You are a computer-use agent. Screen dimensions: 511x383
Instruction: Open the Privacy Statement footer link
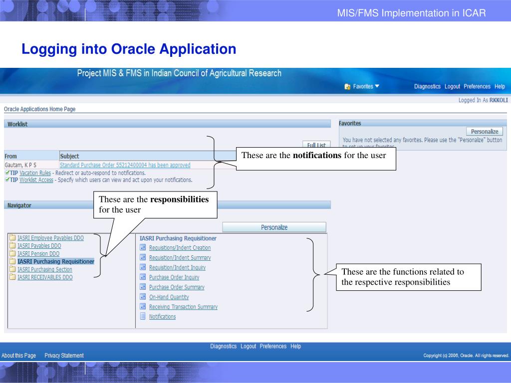click(64, 355)
